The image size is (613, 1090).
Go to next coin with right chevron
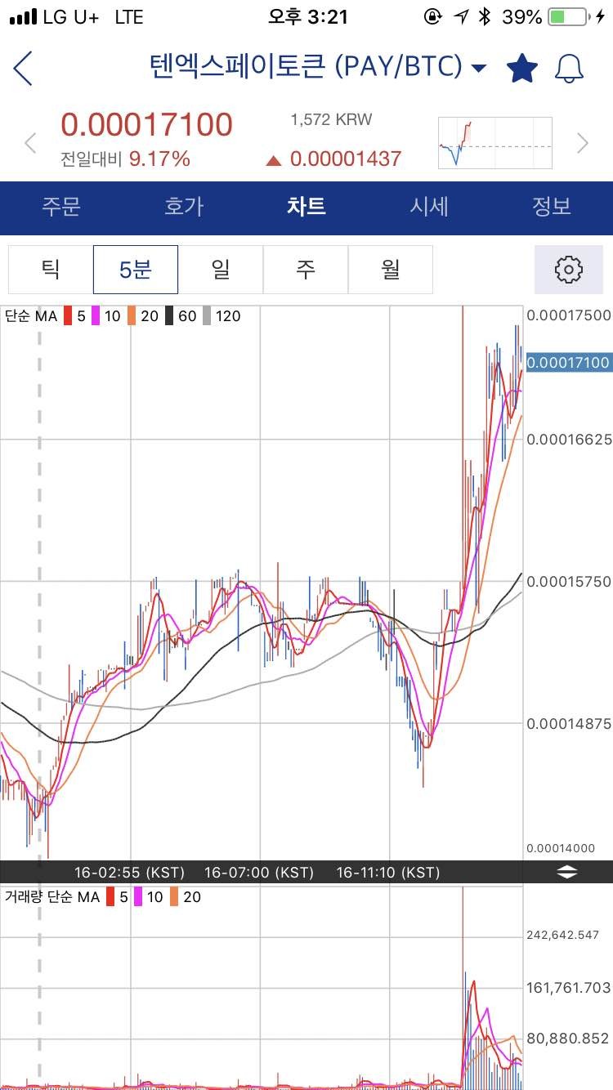point(582,143)
